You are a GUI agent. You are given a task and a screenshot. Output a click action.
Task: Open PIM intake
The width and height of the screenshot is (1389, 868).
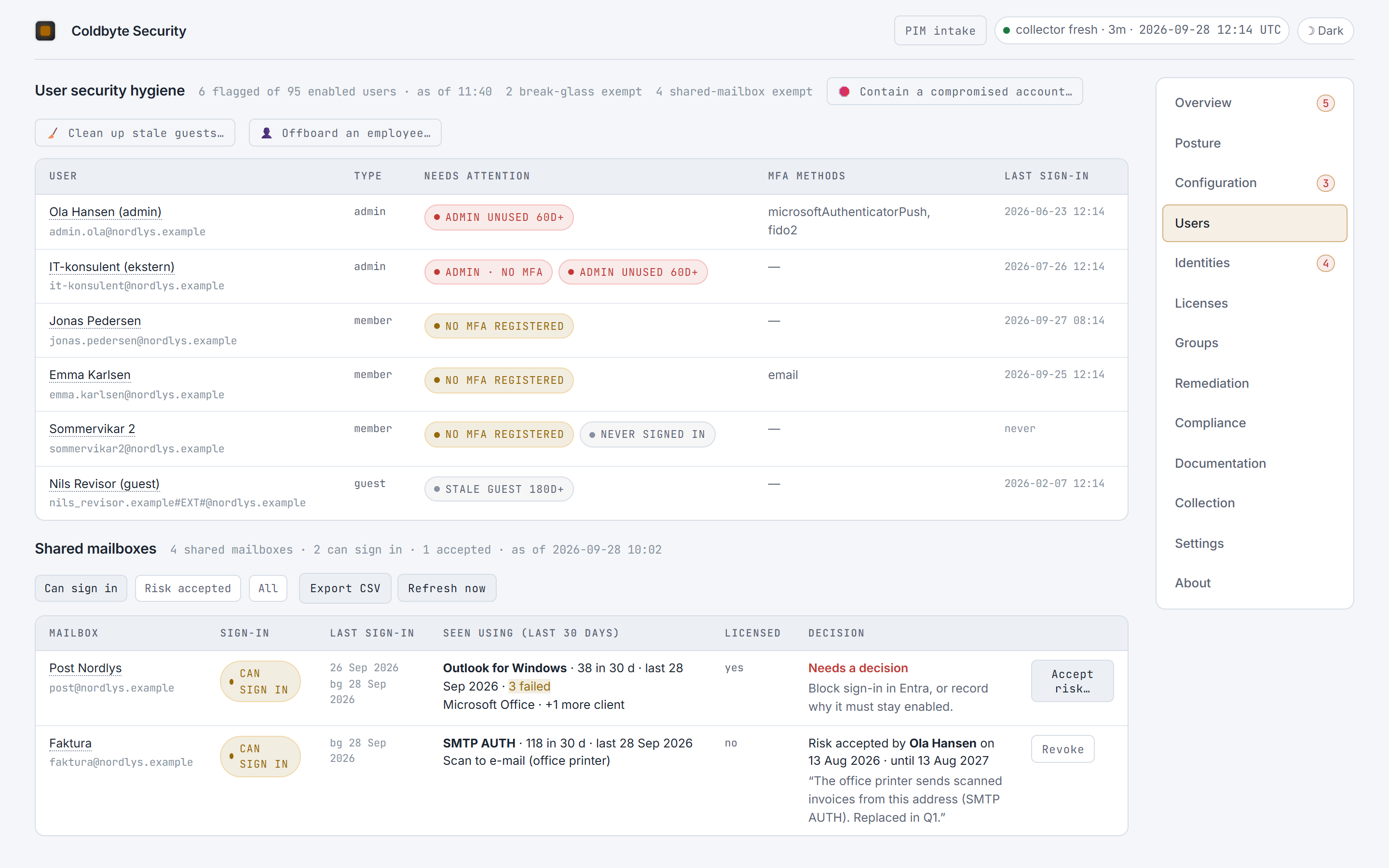pyautogui.click(x=940, y=31)
